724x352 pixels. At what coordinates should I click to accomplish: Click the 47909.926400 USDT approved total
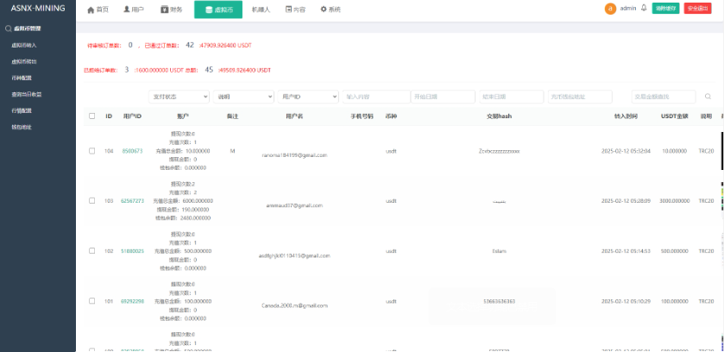click(x=226, y=45)
